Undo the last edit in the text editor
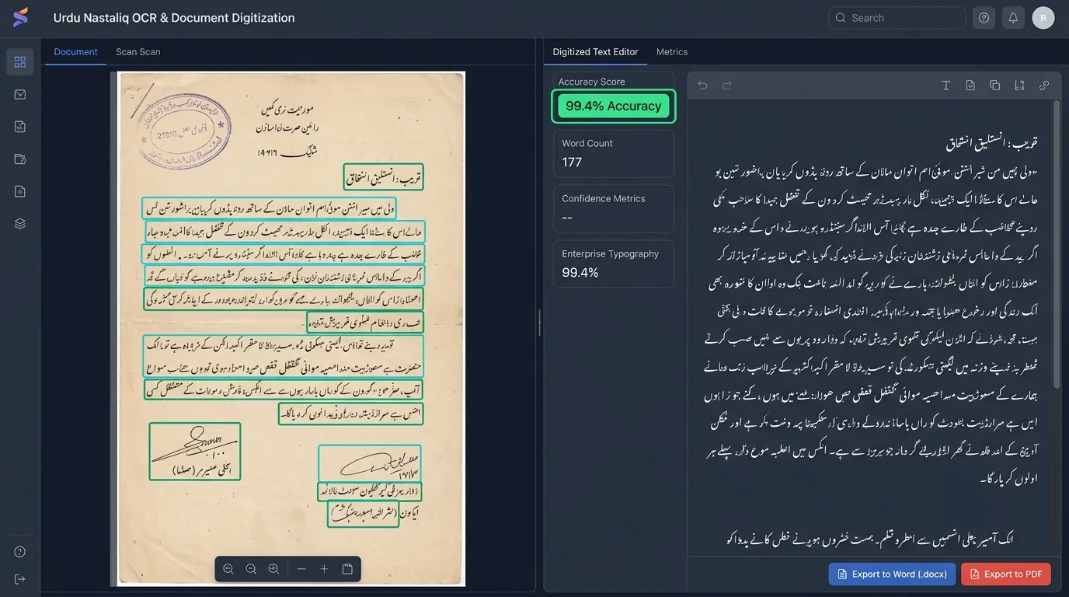 [x=702, y=86]
